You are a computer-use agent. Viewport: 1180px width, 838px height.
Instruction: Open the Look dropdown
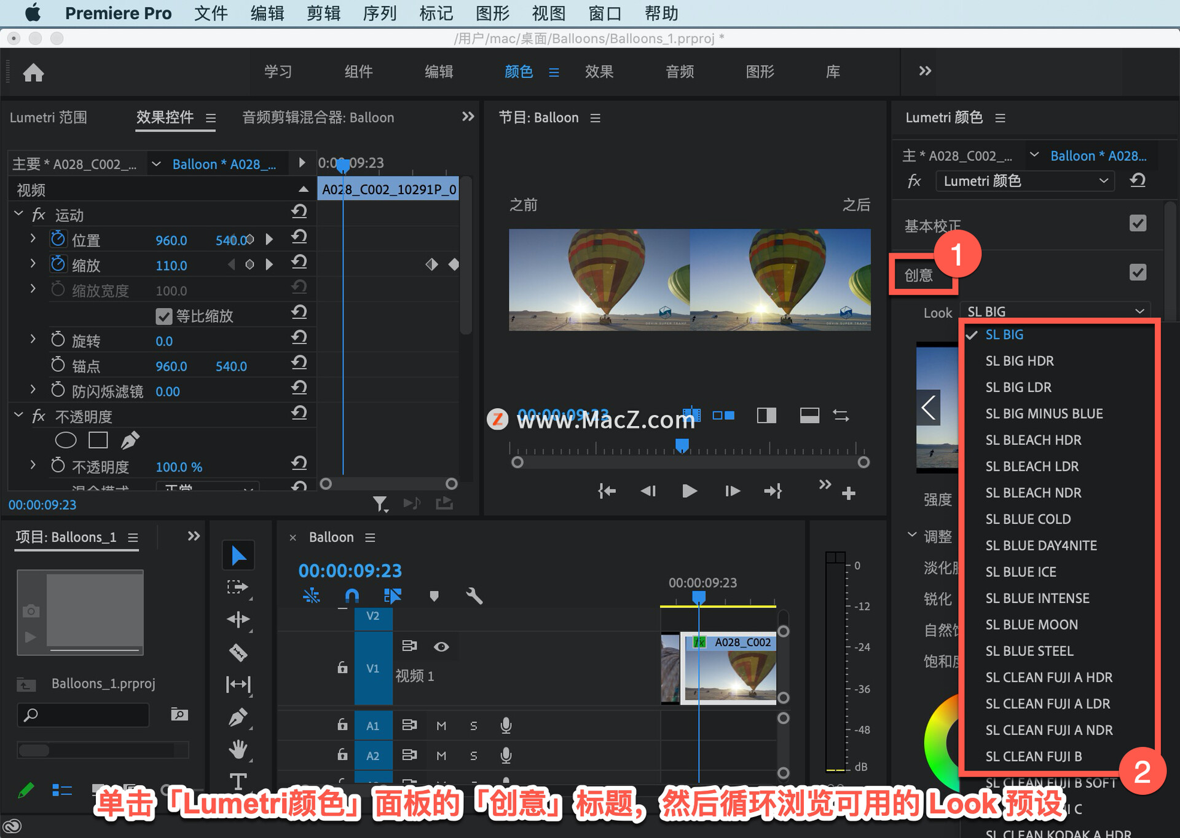(x=1055, y=312)
